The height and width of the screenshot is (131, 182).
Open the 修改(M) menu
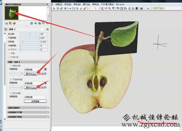[x=77, y=4]
